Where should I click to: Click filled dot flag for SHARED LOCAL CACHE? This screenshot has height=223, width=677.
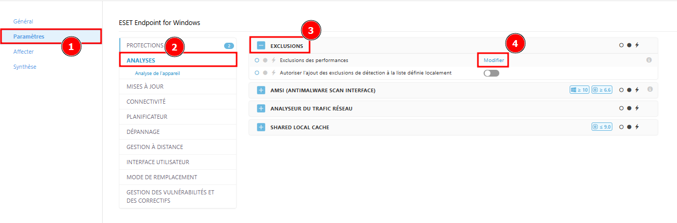[629, 127]
